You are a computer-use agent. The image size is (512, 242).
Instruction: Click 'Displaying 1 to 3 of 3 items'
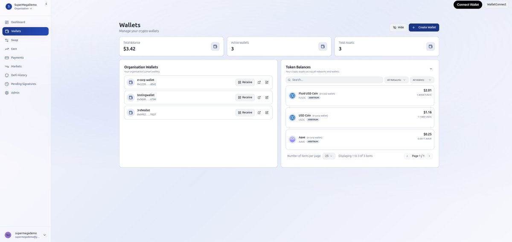point(355,156)
